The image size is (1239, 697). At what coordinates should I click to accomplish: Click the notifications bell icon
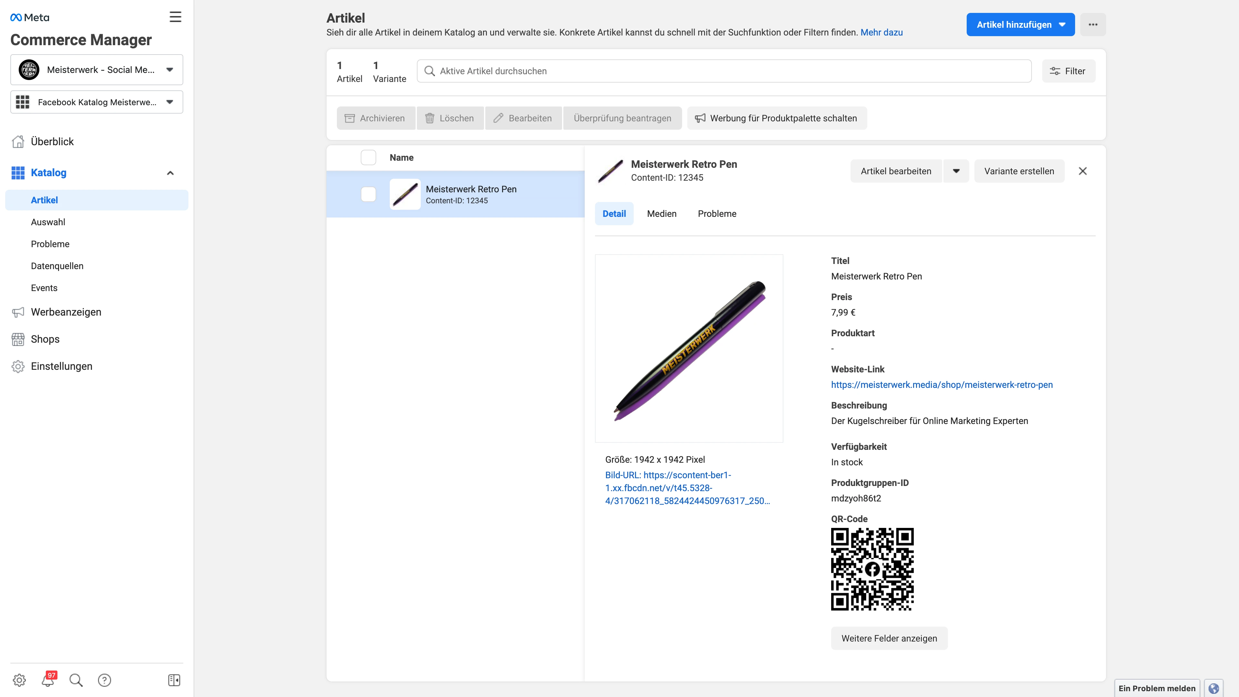48,680
